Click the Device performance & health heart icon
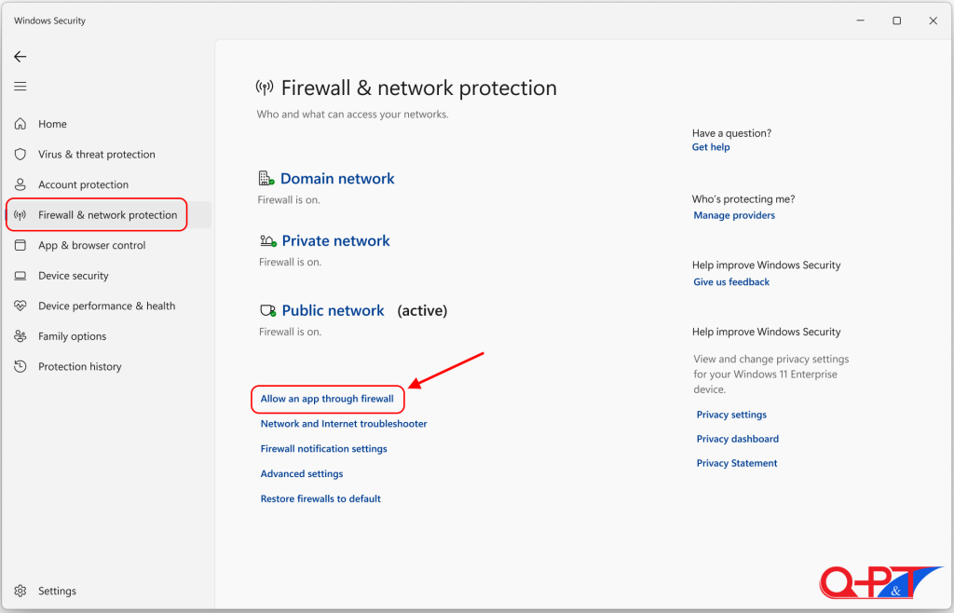 point(20,306)
